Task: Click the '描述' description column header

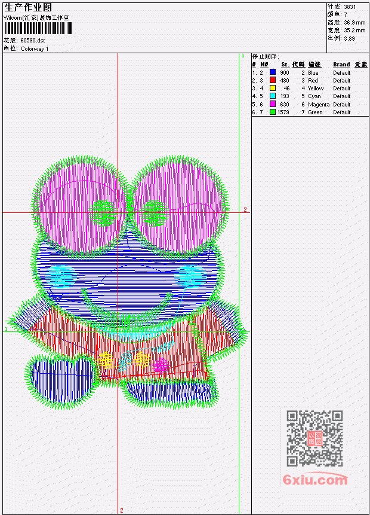Action: click(x=314, y=65)
